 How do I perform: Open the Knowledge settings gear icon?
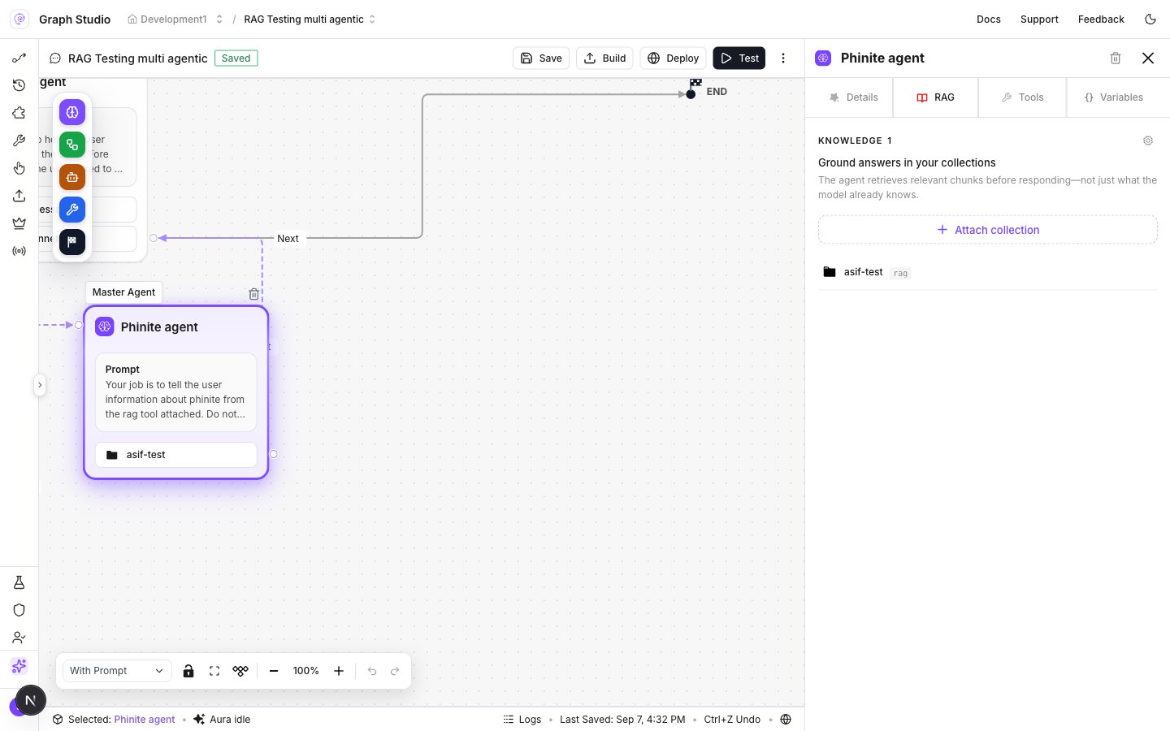(1148, 141)
